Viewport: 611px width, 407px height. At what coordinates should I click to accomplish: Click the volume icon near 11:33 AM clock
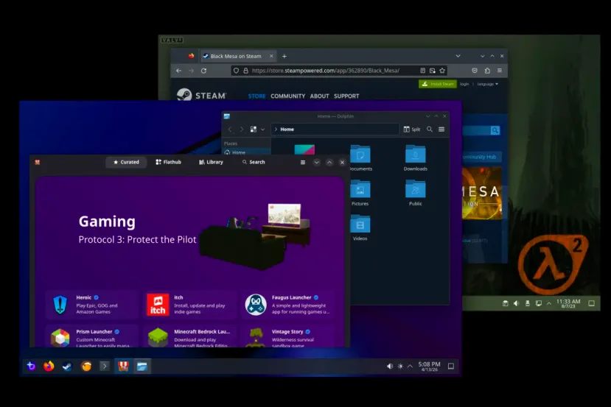coord(517,303)
